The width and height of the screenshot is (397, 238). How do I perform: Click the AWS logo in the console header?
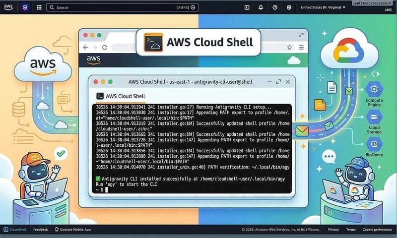8,7
